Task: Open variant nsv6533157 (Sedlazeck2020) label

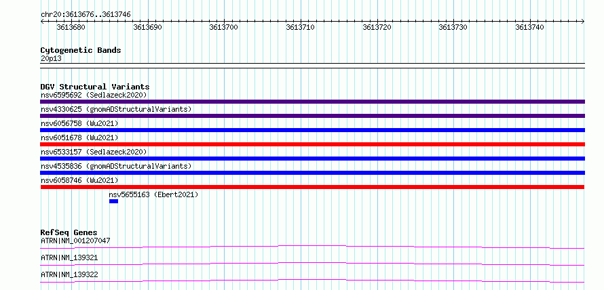Action: tap(94, 152)
